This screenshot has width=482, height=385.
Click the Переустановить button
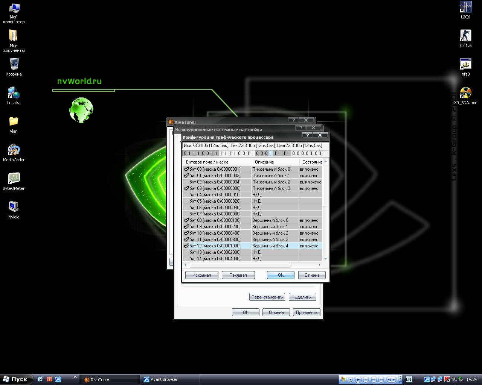coord(267,297)
